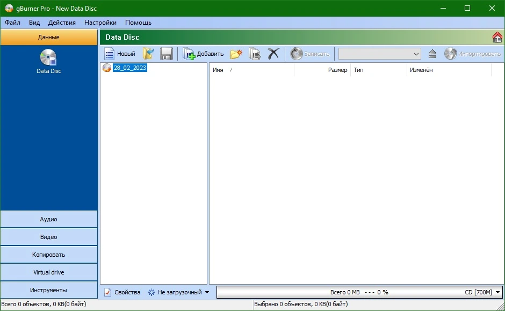The width and height of the screenshot is (505, 311).
Task: Click the red home icon
Action: pyautogui.click(x=497, y=37)
